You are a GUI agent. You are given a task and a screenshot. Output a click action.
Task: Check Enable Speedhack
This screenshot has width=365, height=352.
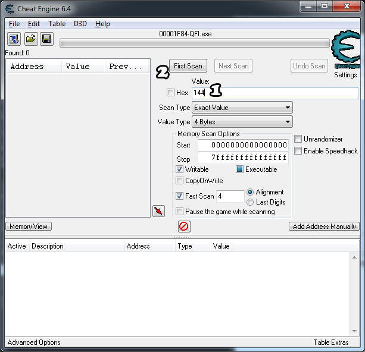pos(298,151)
